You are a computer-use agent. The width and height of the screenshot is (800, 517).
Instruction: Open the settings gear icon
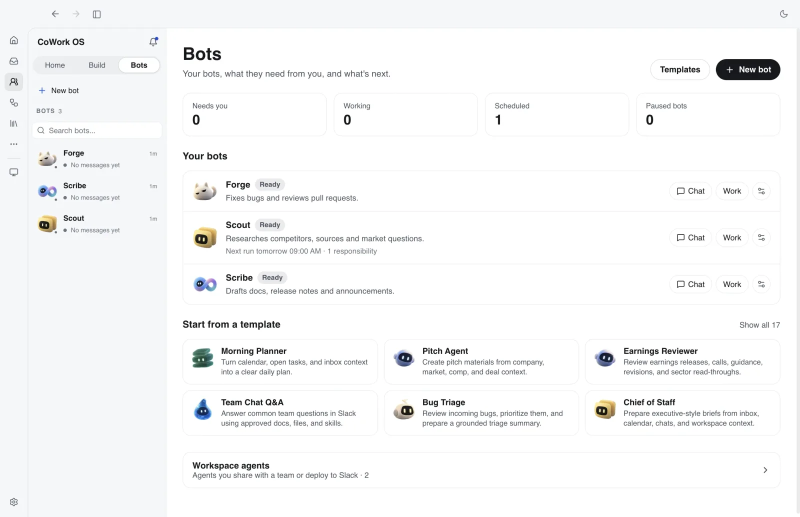click(x=14, y=502)
